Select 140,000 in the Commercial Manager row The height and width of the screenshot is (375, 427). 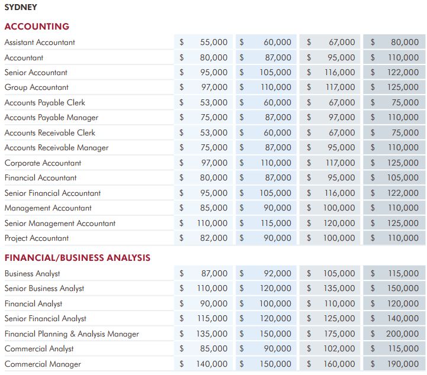coord(212,364)
